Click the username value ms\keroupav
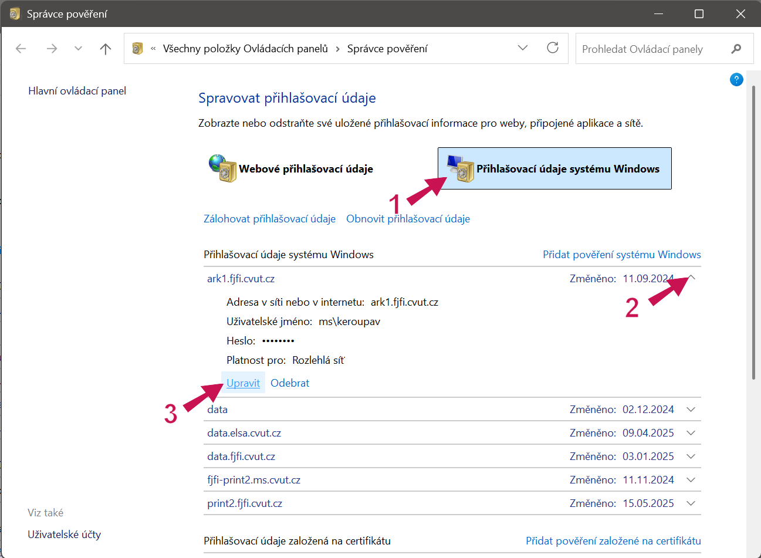The width and height of the screenshot is (761, 558). (349, 322)
